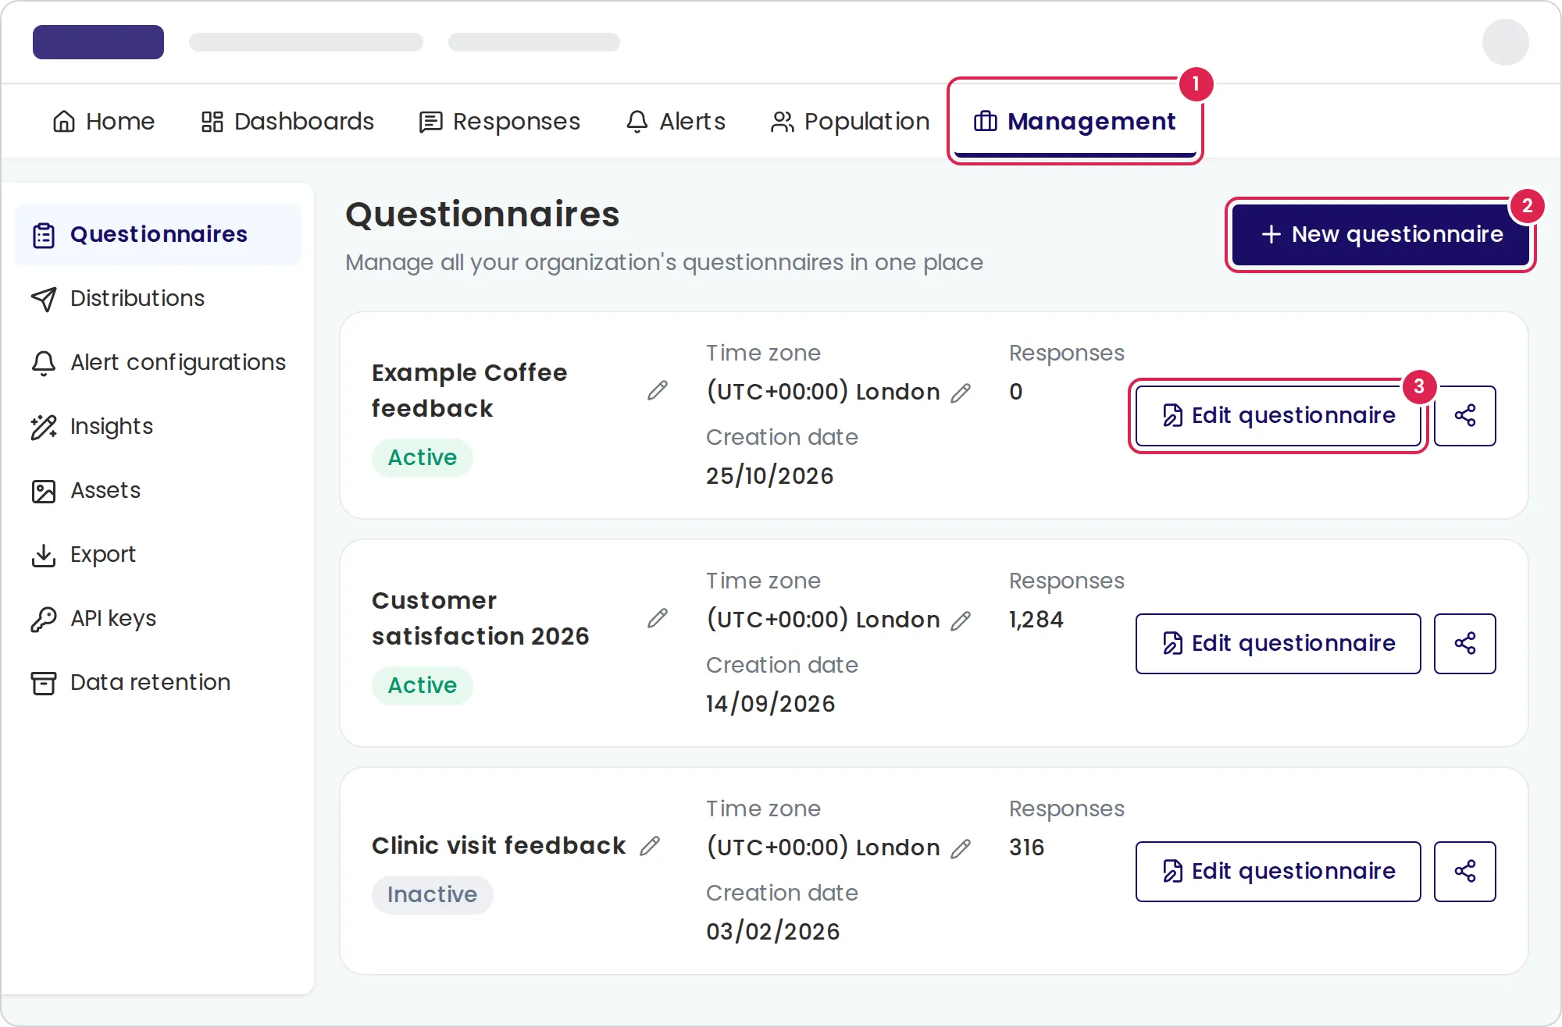Image resolution: width=1562 pixels, height=1027 pixels.
Task: Click the Customer satisfaction 2026 title
Action: coord(480,618)
